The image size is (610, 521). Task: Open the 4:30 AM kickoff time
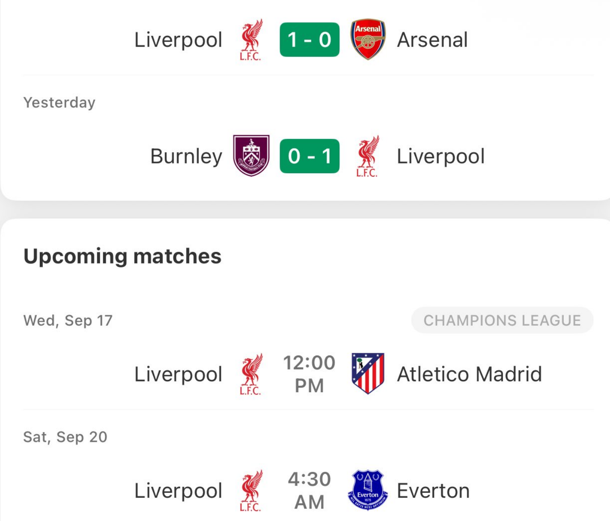coord(309,491)
